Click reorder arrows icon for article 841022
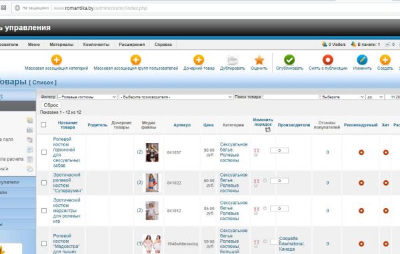 tap(257, 181)
